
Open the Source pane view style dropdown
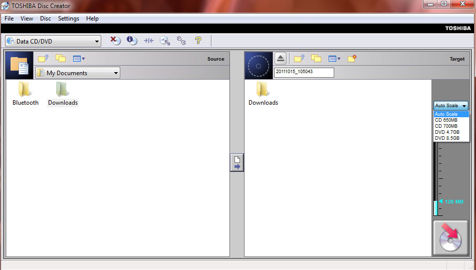[x=79, y=59]
